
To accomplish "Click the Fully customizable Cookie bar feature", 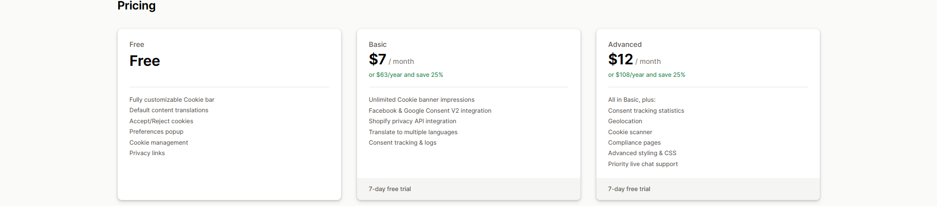I will point(172,100).
